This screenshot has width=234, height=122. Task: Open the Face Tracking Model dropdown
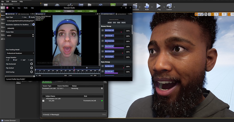(20, 53)
